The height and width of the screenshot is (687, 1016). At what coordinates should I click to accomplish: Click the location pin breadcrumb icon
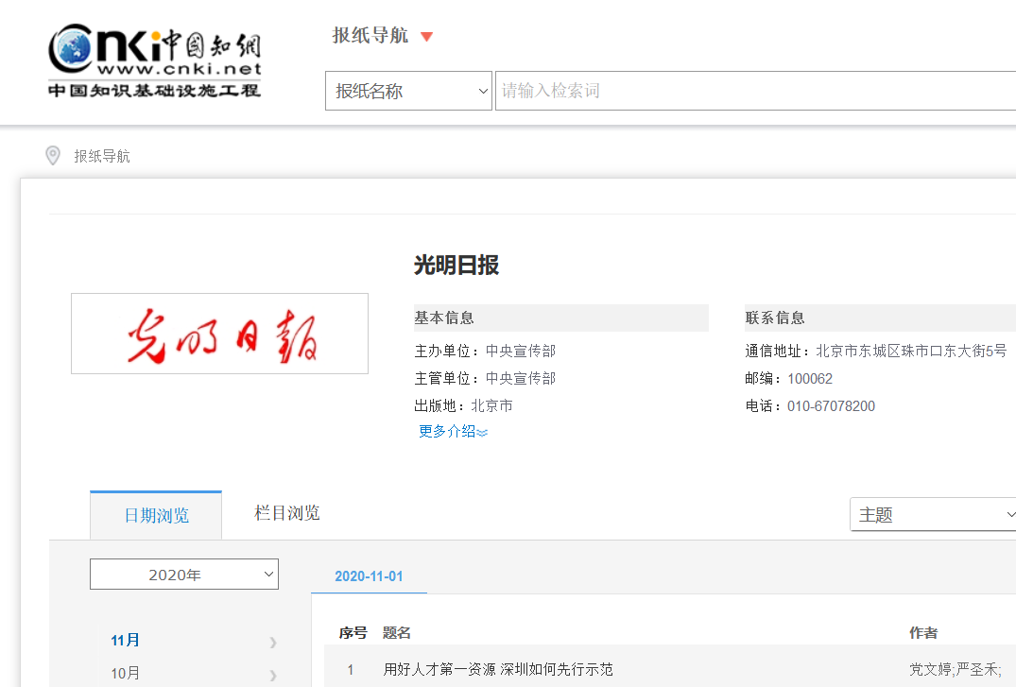(53, 156)
